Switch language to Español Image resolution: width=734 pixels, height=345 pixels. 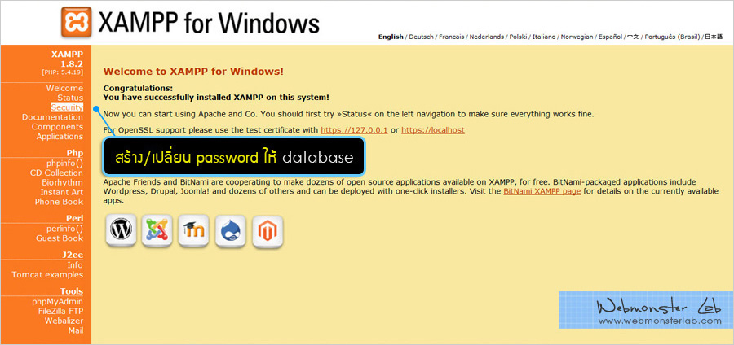(610, 37)
